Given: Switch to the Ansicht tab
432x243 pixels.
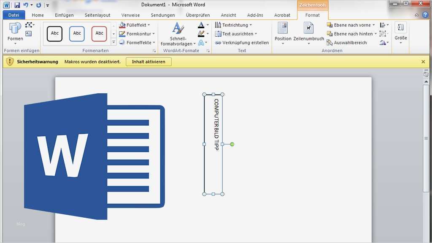Looking at the screenshot, I should coord(228,15).
